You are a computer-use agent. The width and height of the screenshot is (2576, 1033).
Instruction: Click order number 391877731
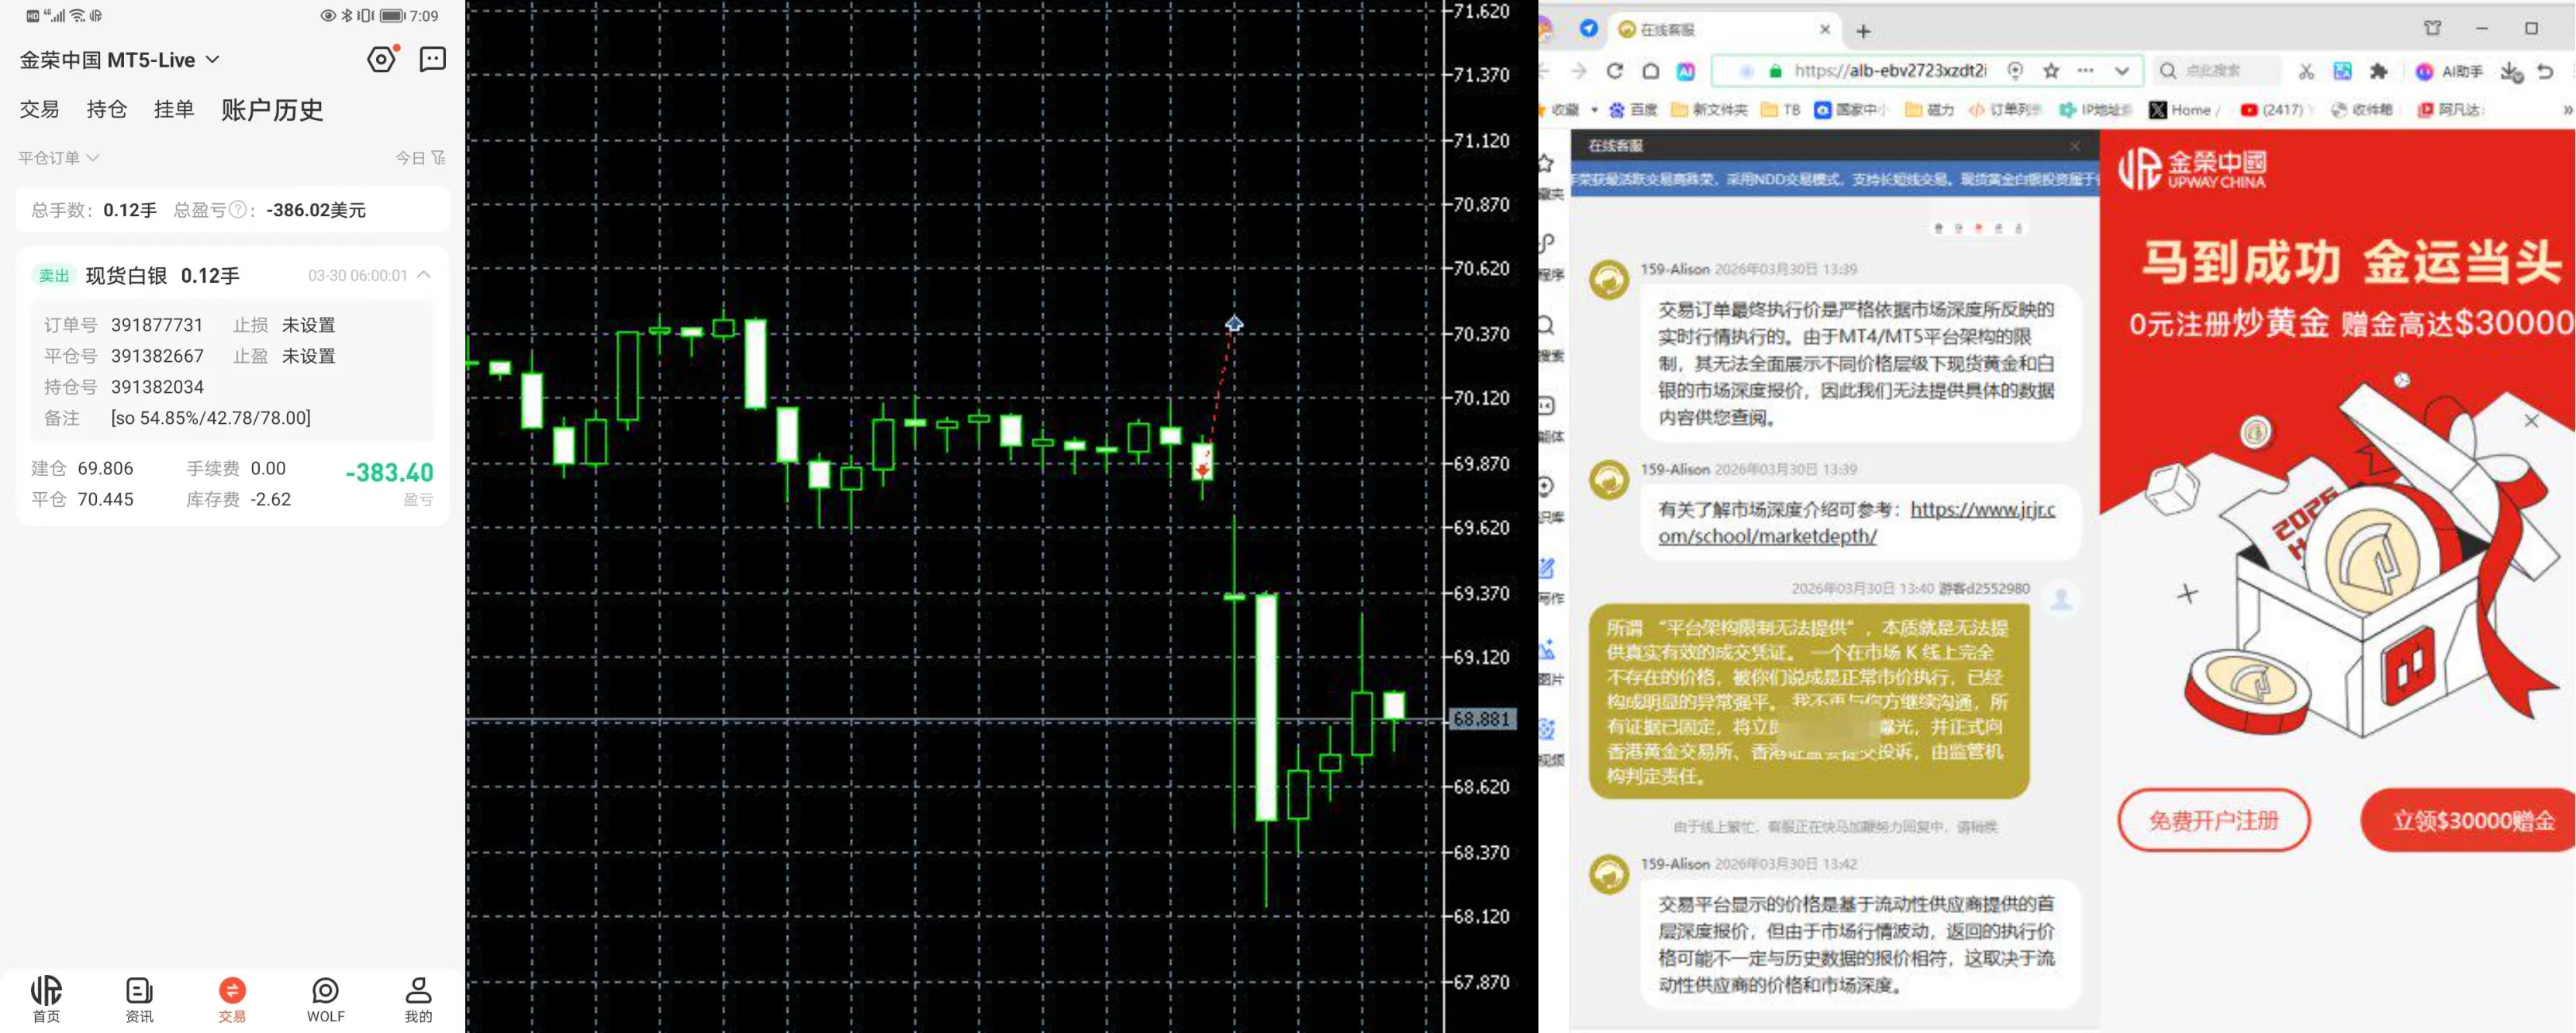tap(157, 325)
